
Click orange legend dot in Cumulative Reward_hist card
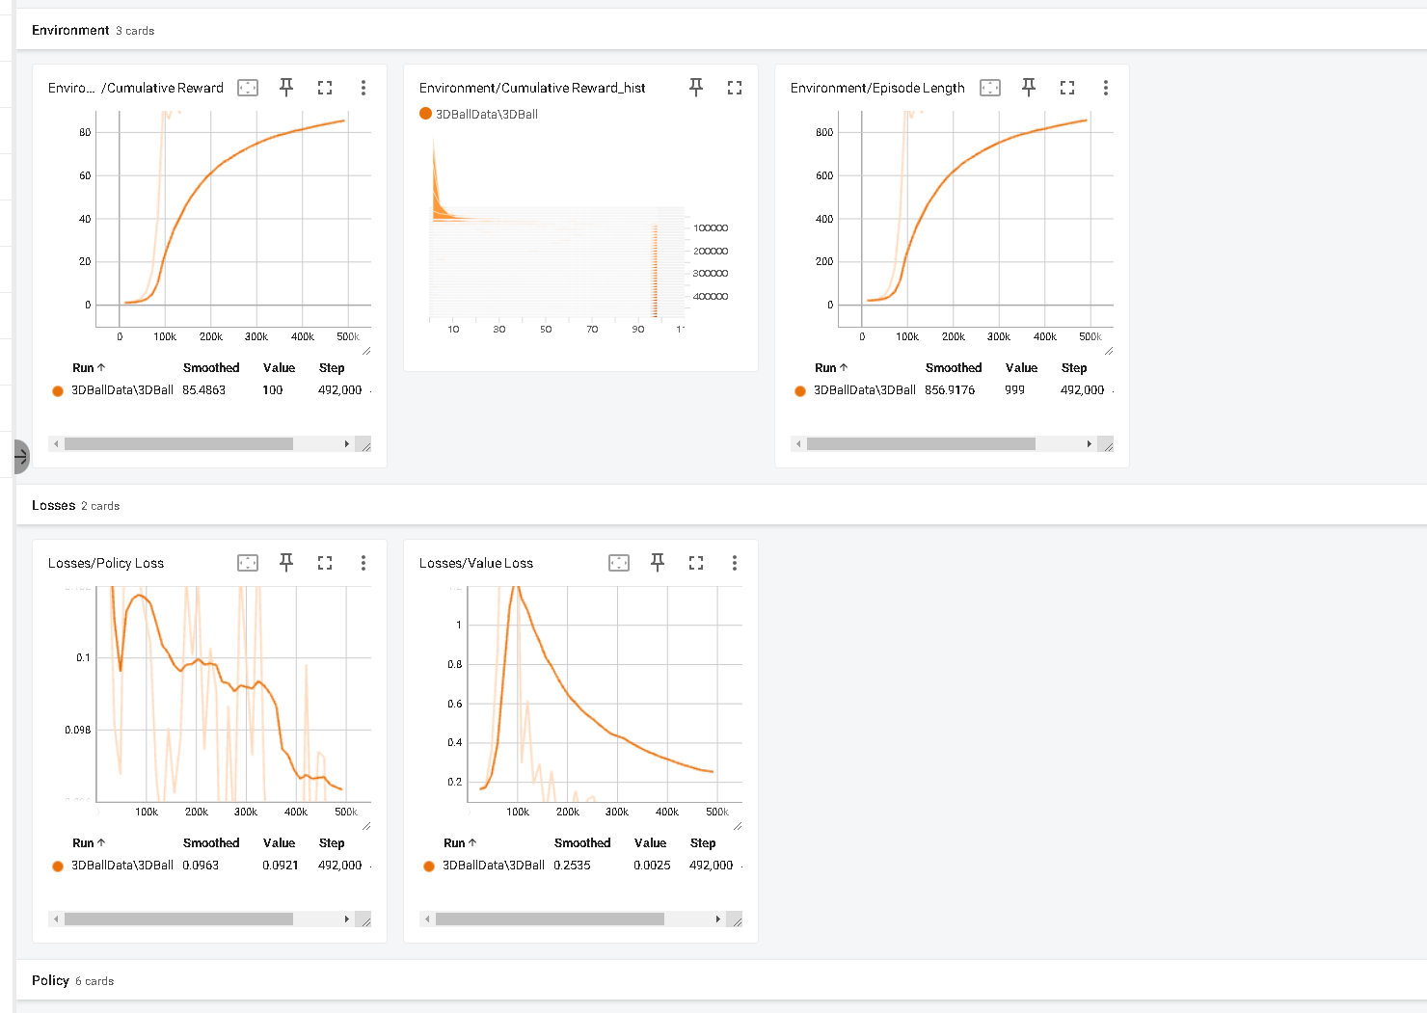click(x=425, y=114)
